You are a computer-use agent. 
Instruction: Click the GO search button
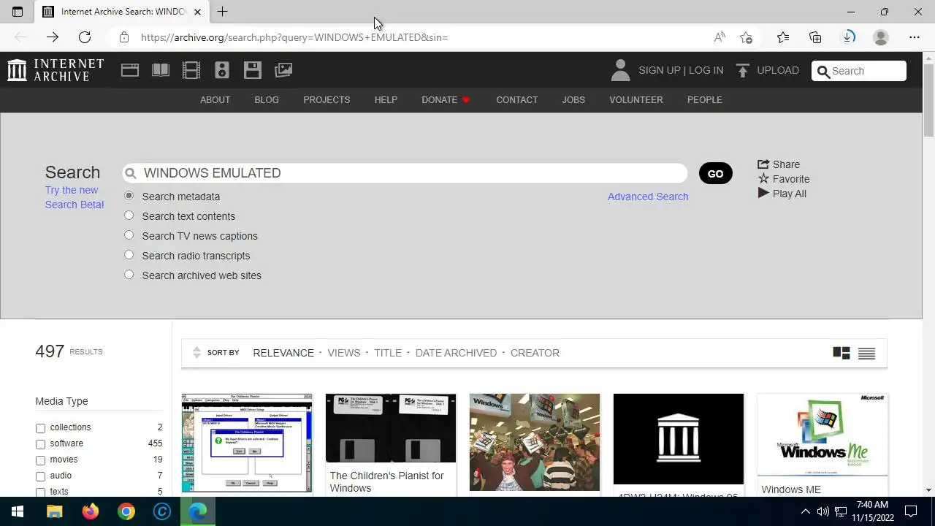coord(715,173)
